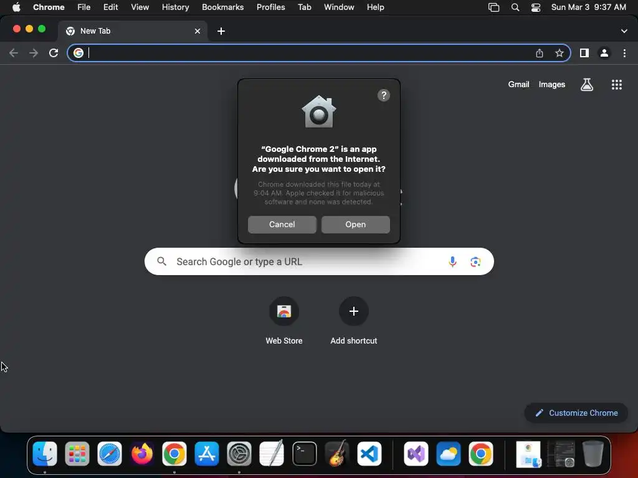The height and width of the screenshot is (478, 638).
Task: Open Google Images link
Action: (552, 85)
